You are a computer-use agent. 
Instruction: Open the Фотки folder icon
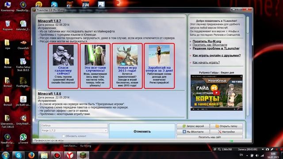click(7, 63)
